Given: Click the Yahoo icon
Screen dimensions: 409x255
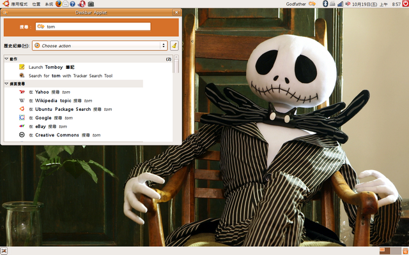Looking at the screenshot, I should click(x=22, y=92).
